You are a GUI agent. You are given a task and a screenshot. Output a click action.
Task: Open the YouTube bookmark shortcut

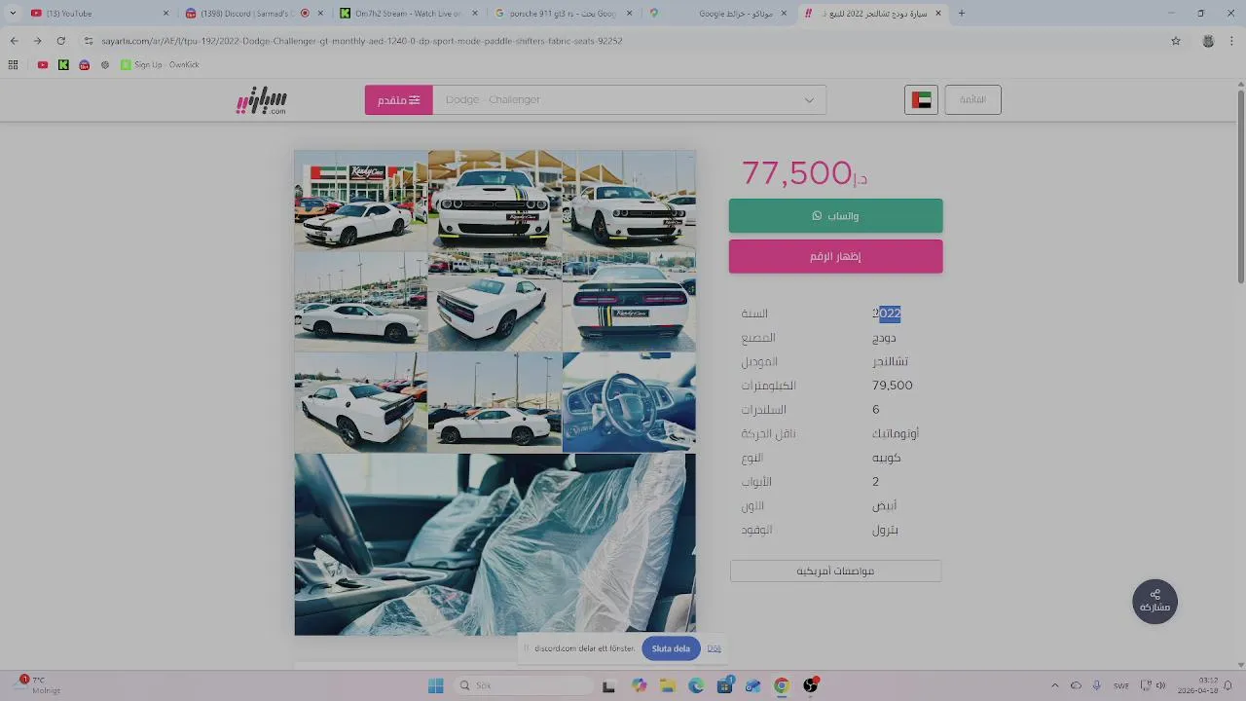click(x=43, y=64)
